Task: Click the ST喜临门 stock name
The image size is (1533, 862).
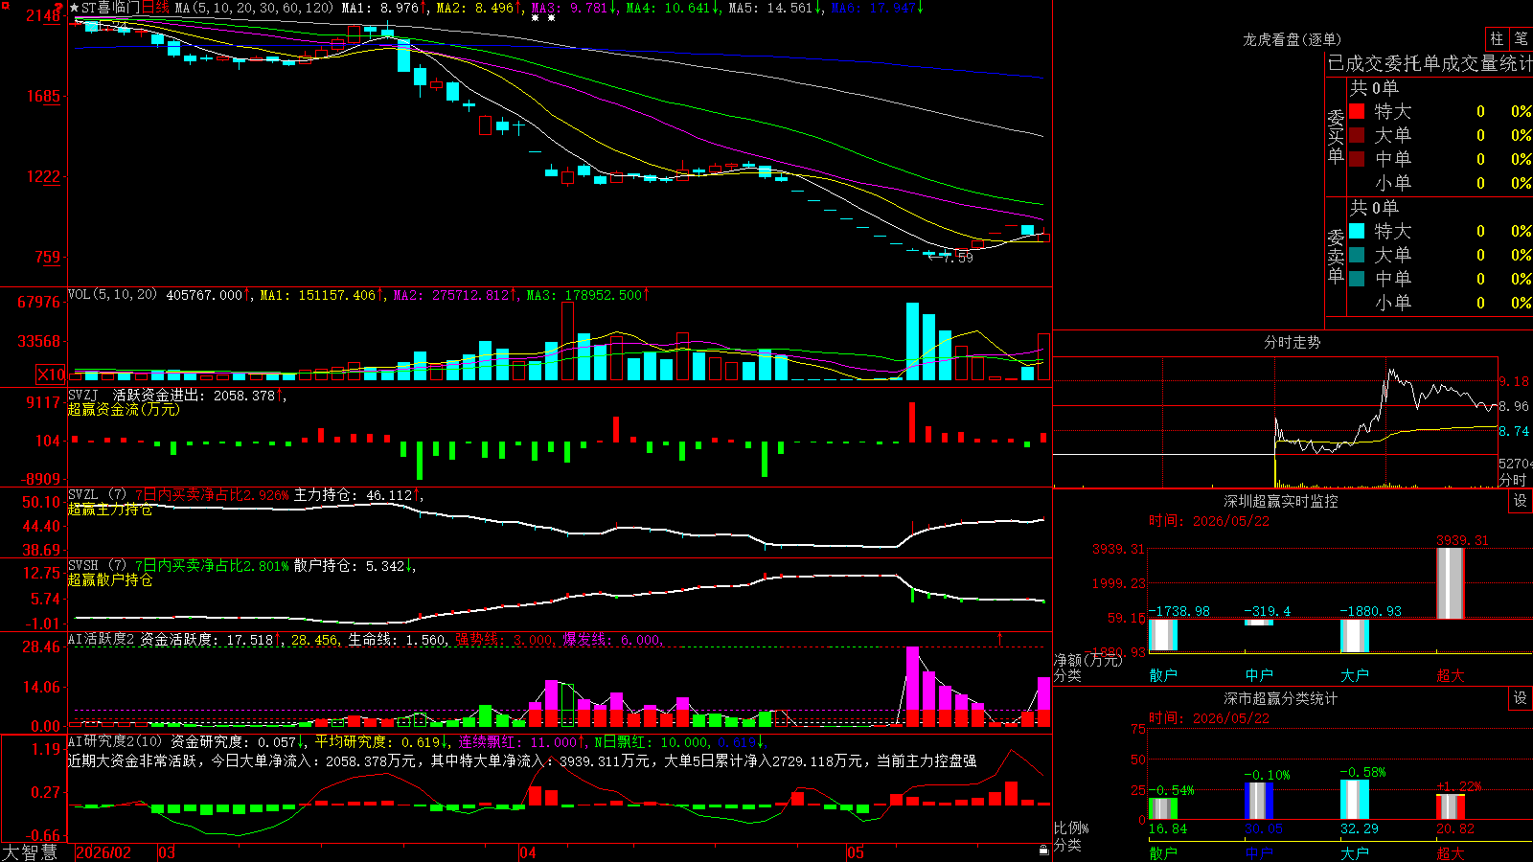Action: (x=111, y=8)
